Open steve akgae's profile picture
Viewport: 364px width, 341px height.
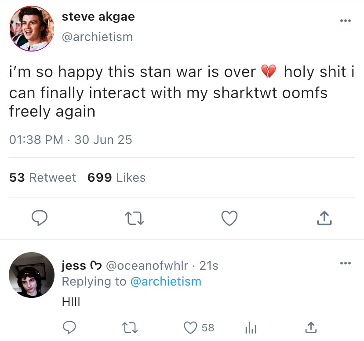[x=30, y=29]
